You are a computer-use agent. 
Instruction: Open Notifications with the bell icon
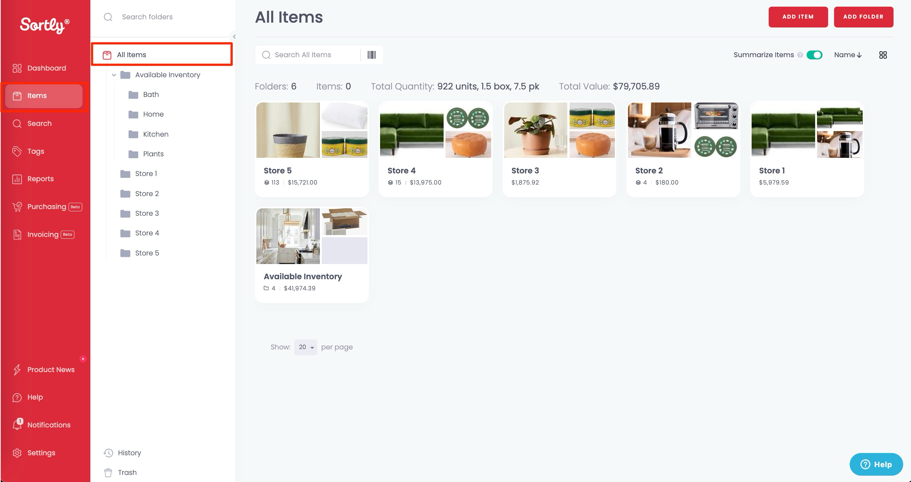click(x=17, y=424)
